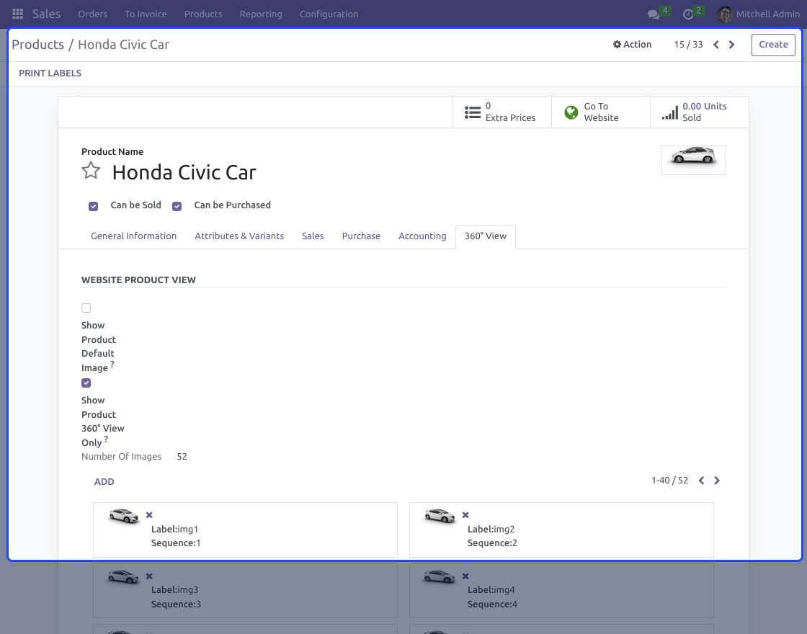The width and height of the screenshot is (807, 634).
Task: Open the conversations chat icon with badge 4
Action: pos(654,14)
